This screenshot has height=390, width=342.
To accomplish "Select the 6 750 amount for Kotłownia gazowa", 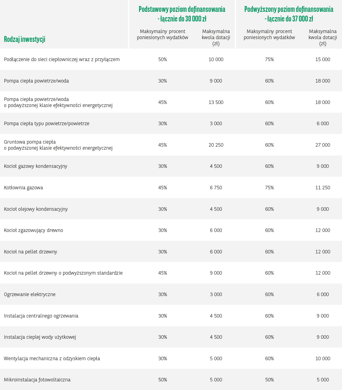I will tap(216, 188).
